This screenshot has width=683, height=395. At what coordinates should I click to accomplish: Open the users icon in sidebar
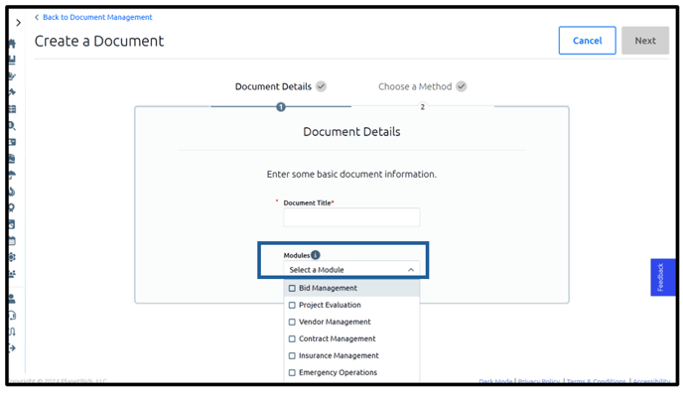(12, 274)
